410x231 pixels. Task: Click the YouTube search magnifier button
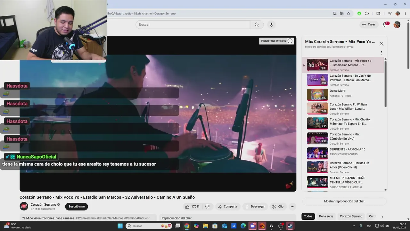(257, 25)
